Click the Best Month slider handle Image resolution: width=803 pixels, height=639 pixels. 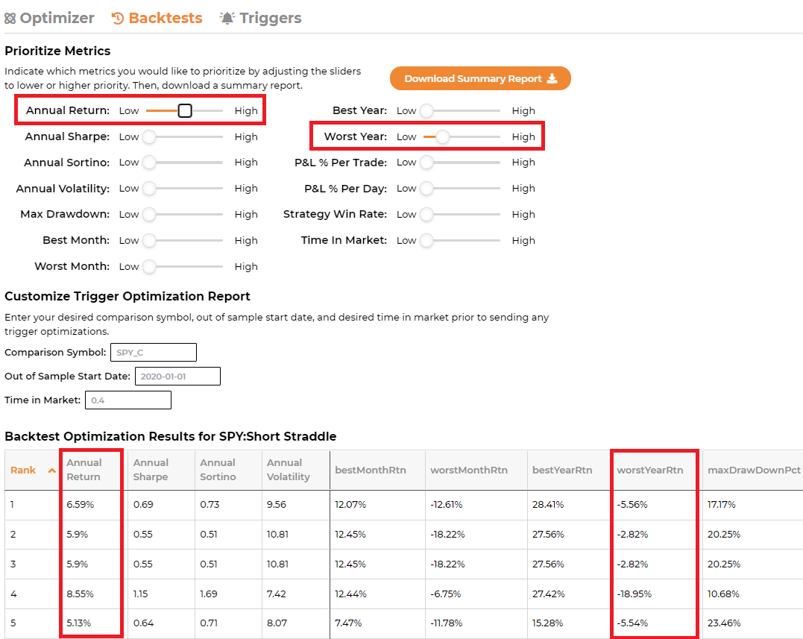149,240
